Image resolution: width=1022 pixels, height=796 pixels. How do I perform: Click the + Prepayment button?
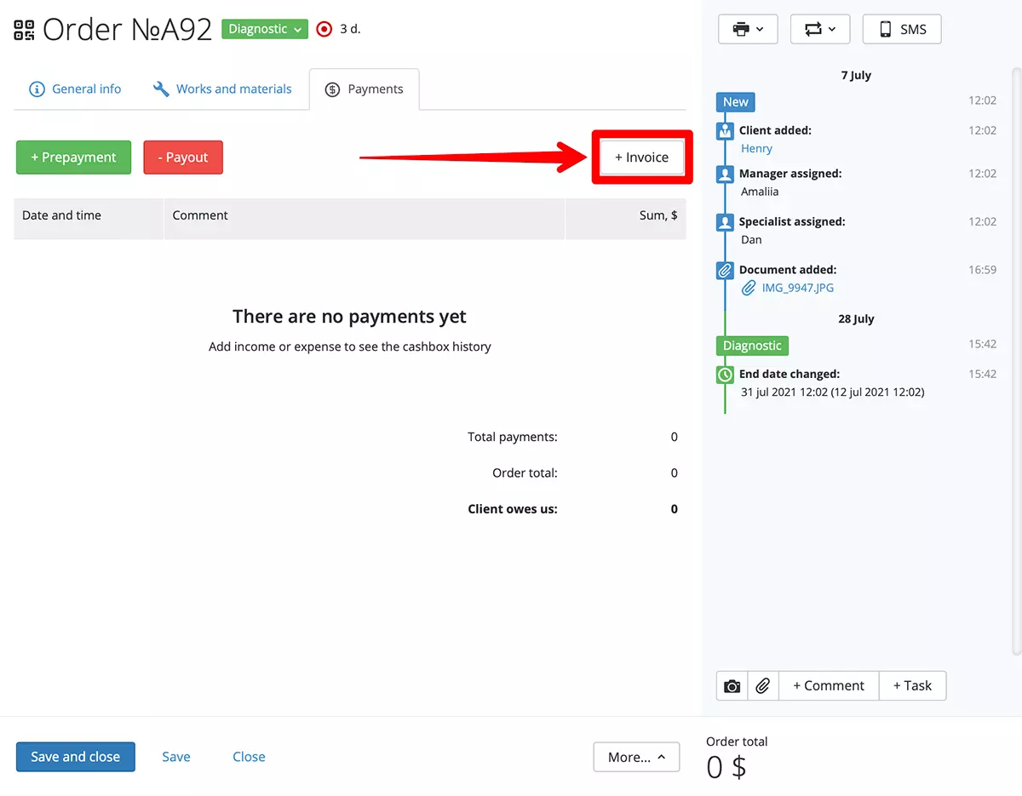(73, 157)
